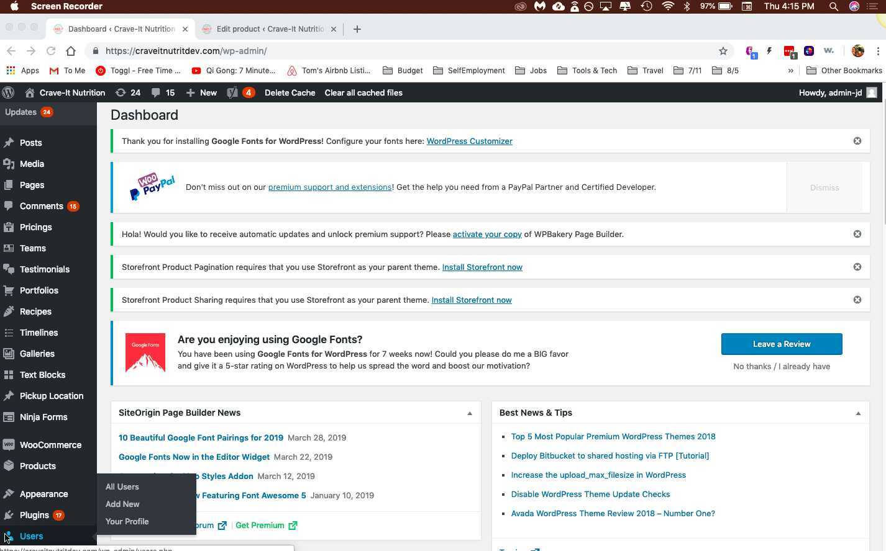Viewport: 886px width, 551px height.
Task: Open the Users menu in sidebar
Action: pos(31,536)
